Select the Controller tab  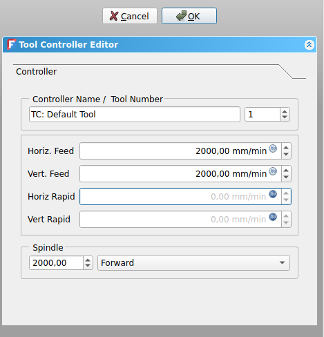point(36,72)
